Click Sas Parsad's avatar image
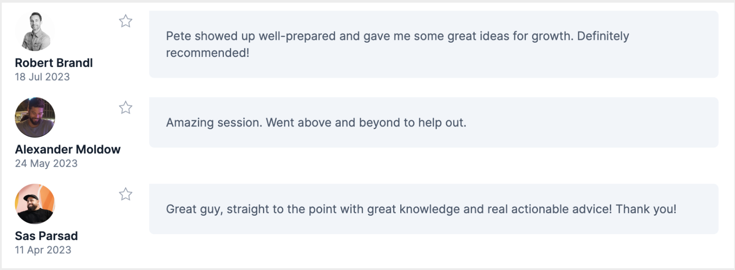Viewport: 735px width, 270px height. tap(35, 204)
